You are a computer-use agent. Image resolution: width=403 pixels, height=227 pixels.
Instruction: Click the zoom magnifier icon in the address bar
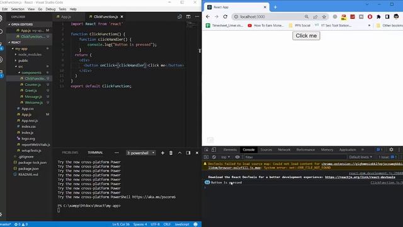[x=307, y=17]
